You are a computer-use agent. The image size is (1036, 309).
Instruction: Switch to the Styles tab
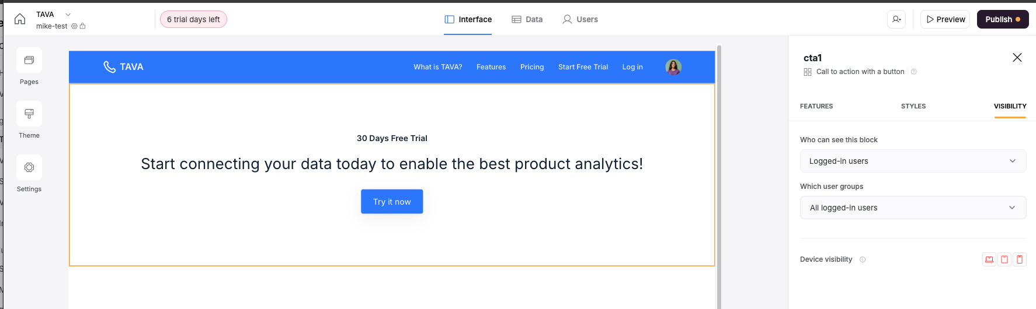pyautogui.click(x=913, y=106)
